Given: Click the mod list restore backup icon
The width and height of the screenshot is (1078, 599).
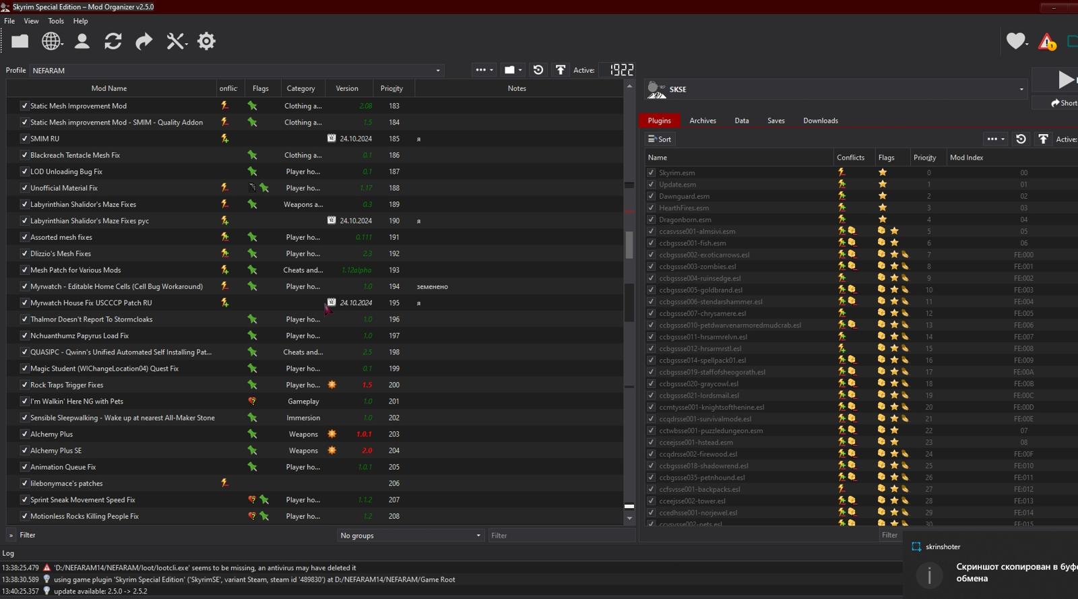Looking at the screenshot, I should pyautogui.click(x=538, y=70).
